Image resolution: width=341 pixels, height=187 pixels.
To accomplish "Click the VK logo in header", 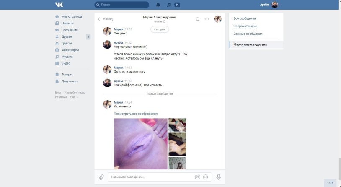I will 59,5.
